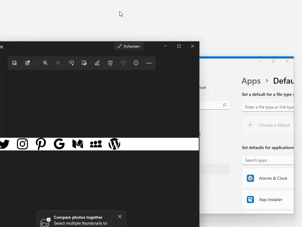
Task: Focus the Search apps field
Action: click(268, 160)
